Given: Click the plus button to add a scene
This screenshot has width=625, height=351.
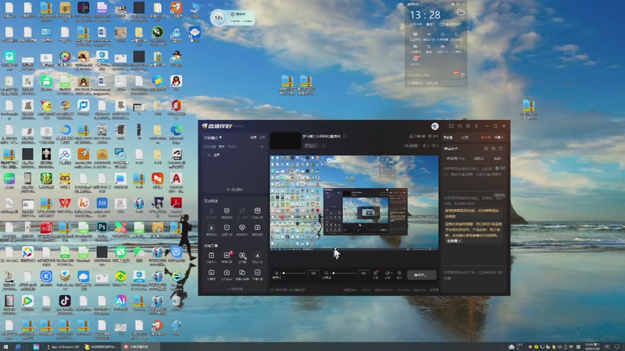Looking at the screenshot, I should coord(262,147).
